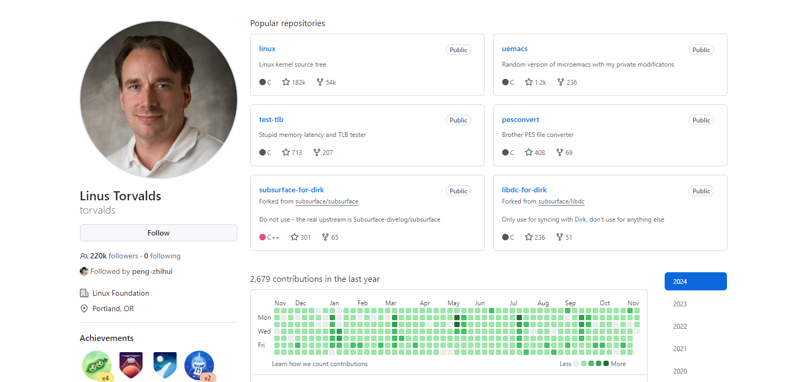
Task: Click the star icon on libdc-for-dirk repo
Action: click(529, 237)
